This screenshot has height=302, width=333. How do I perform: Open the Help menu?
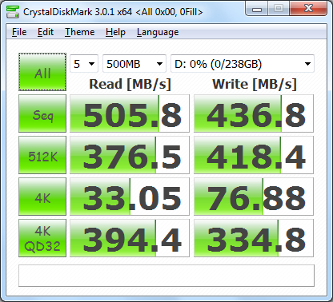pos(115,32)
